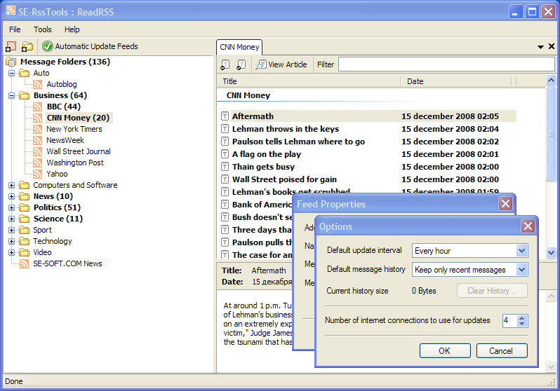Open the File menu
This screenshot has height=391, width=560.
click(15, 29)
